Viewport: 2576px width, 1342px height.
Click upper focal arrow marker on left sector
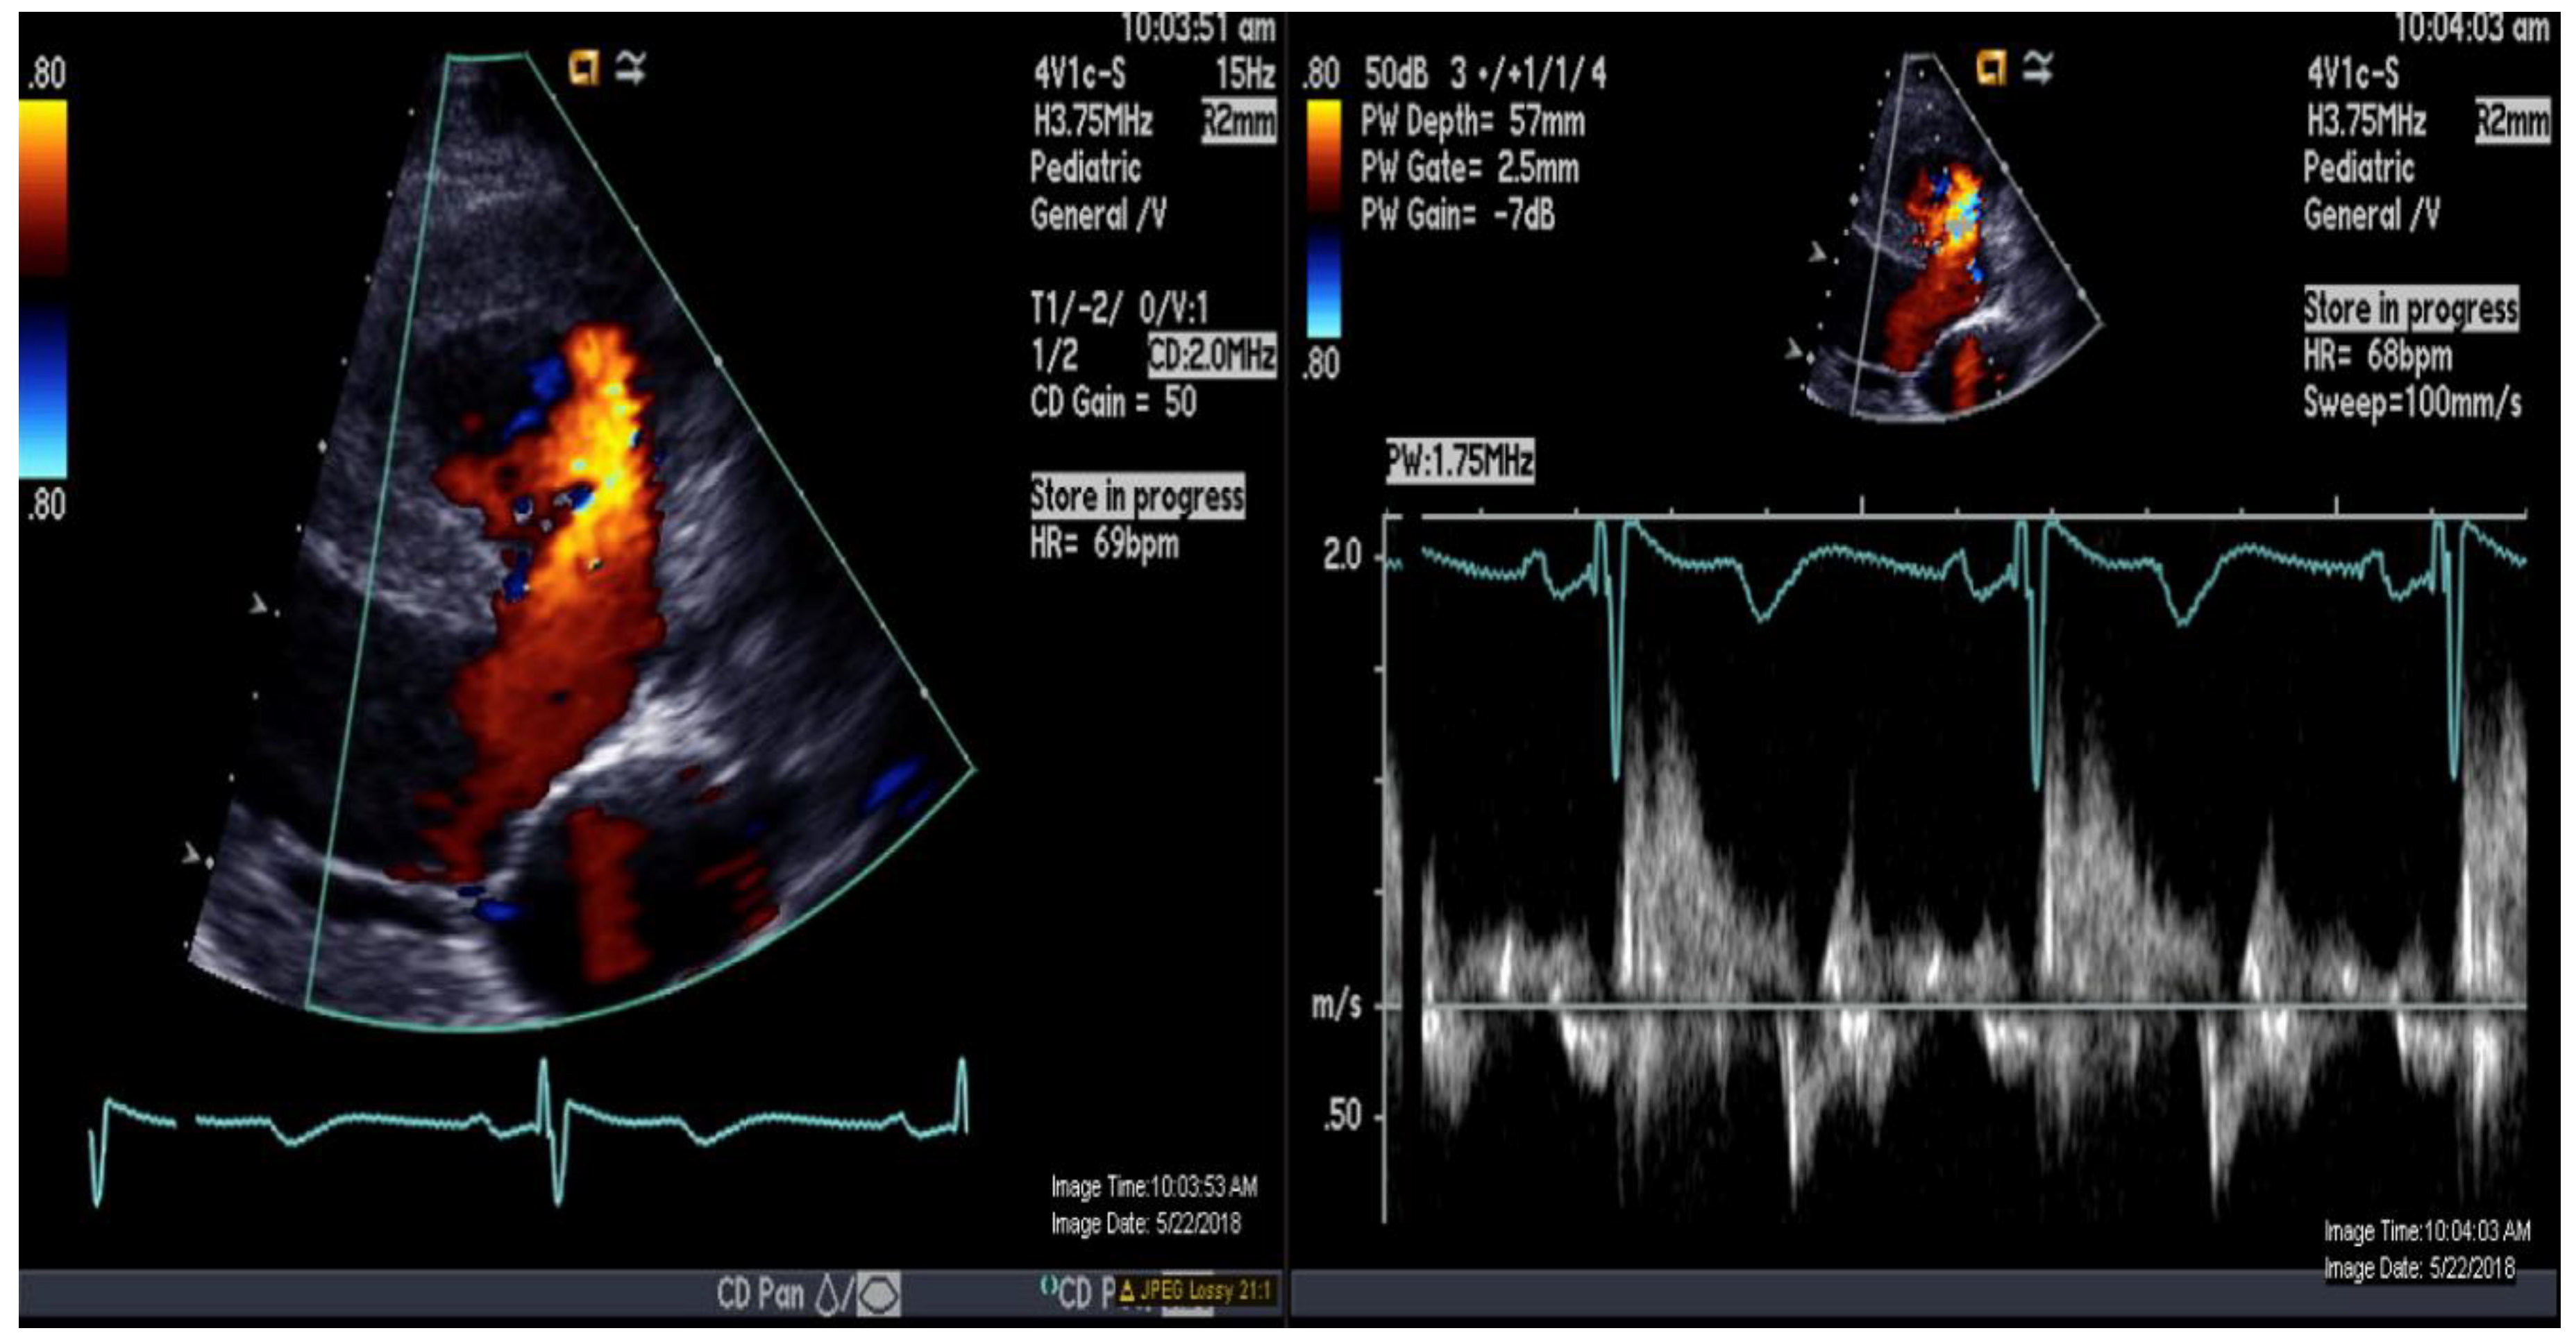click(x=259, y=604)
